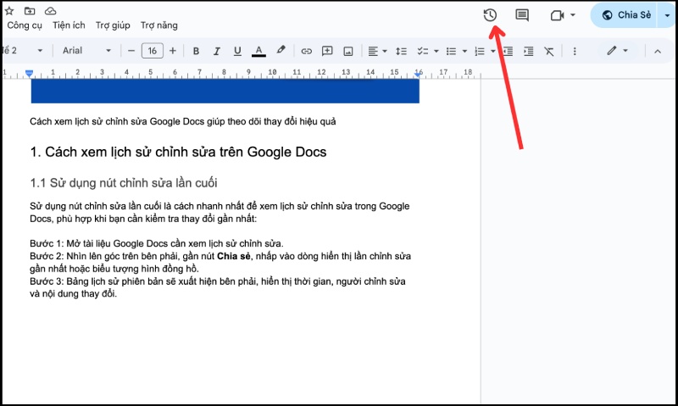
Task: Decrease font size with minus
Action: tap(131, 51)
